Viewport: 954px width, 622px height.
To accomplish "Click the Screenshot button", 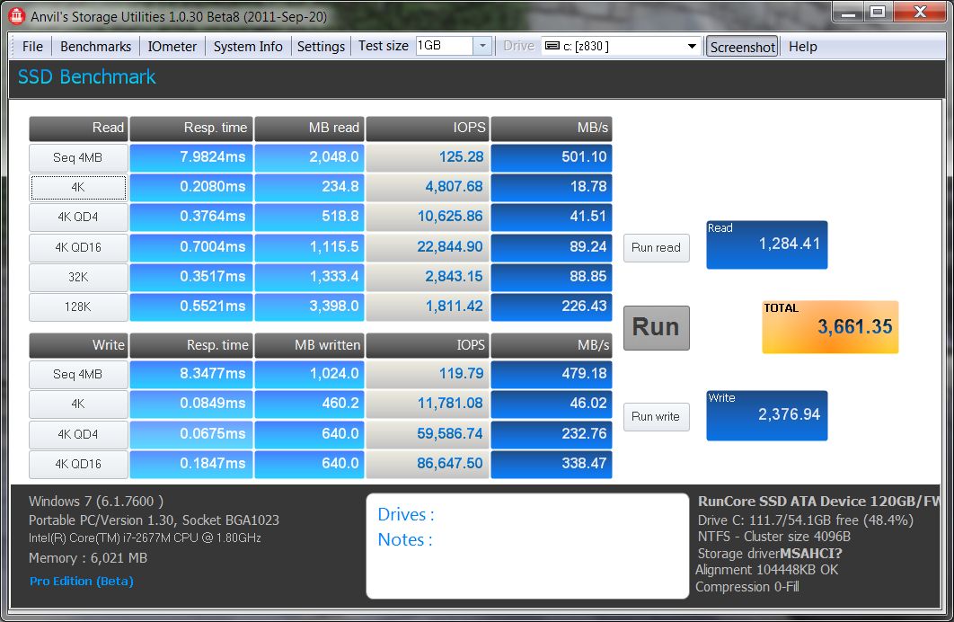I will (x=742, y=47).
